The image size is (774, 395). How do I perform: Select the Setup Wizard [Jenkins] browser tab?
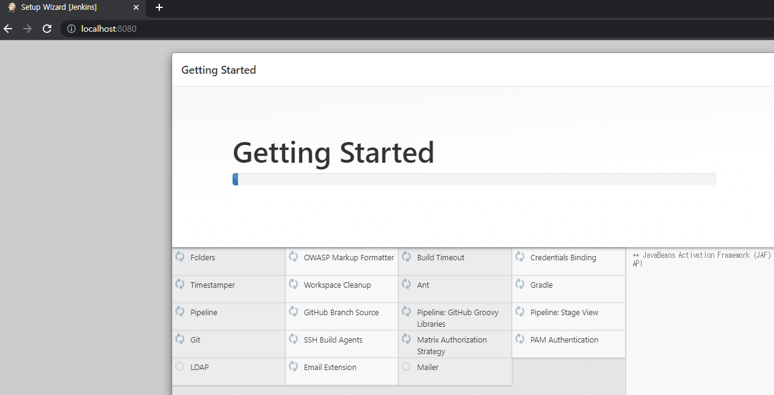pyautogui.click(x=73, y=7)
